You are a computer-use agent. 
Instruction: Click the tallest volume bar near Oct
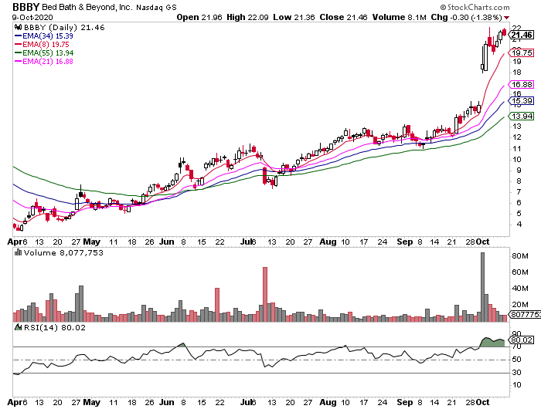482,287
